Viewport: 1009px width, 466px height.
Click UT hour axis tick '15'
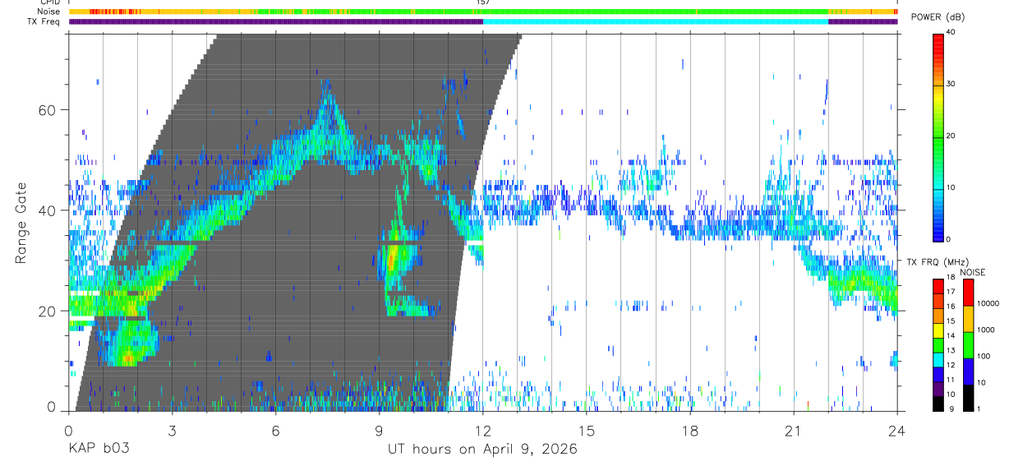click(x=586, y=430)
